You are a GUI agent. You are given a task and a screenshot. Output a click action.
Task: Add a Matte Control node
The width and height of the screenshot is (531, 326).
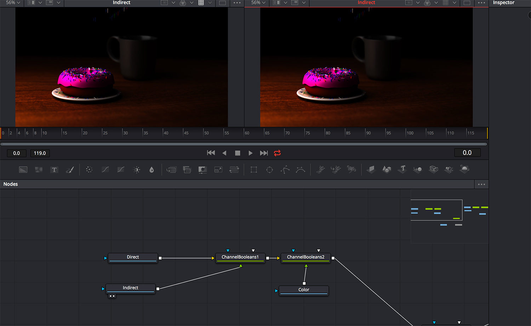pyautogui.click(x=202, y=170)
